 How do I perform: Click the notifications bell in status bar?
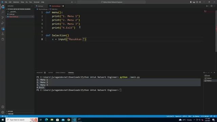215,116
